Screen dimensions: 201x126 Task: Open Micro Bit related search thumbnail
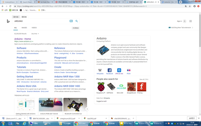click(x=121, y=87)
